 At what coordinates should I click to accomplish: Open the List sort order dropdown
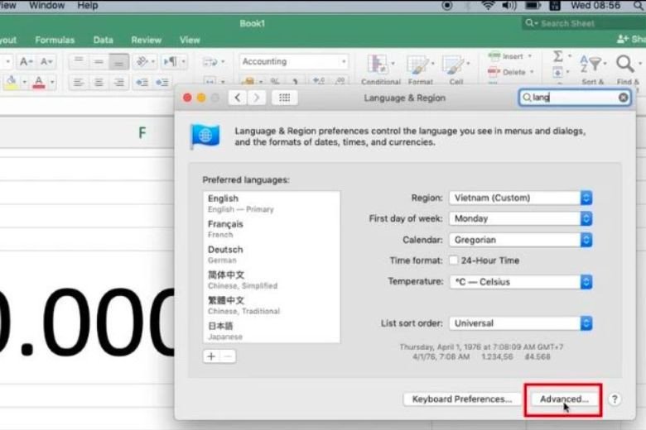pos(521,323)
